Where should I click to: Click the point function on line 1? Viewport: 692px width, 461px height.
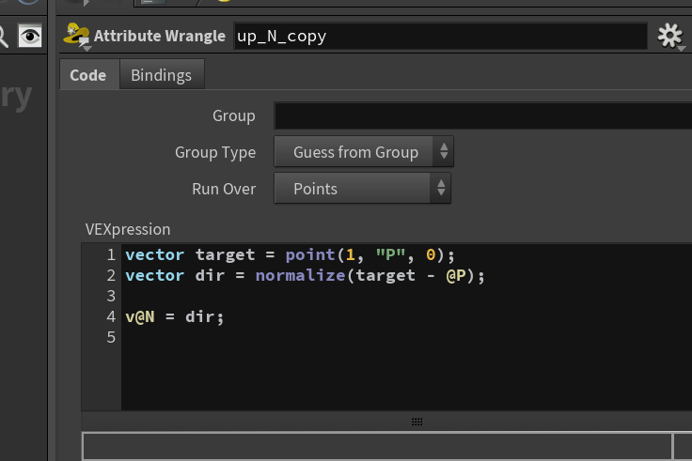pos(310,254)
